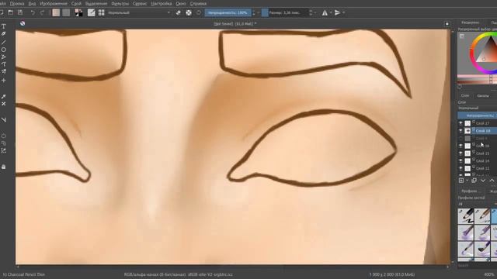
Task: Select the Line tool
Action: click(3, 42)
